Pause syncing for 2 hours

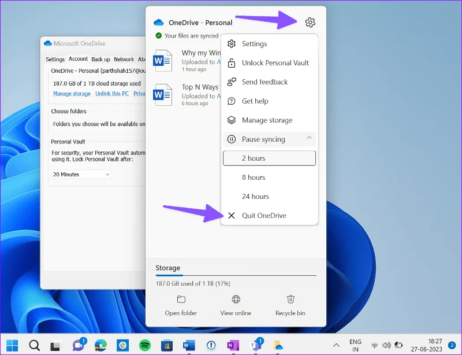(x=269, y=158)
